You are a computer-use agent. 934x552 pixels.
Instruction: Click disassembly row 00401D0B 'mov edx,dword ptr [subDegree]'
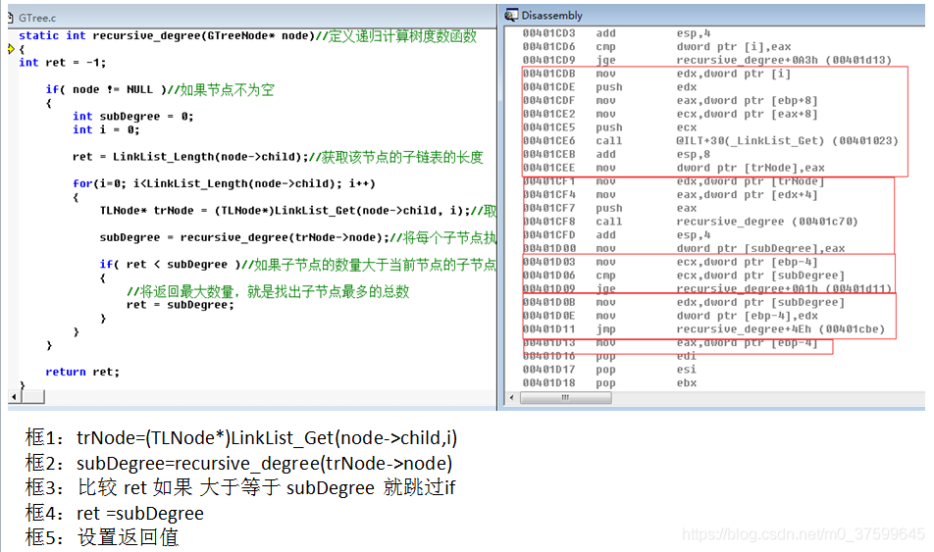coord(684,303)
